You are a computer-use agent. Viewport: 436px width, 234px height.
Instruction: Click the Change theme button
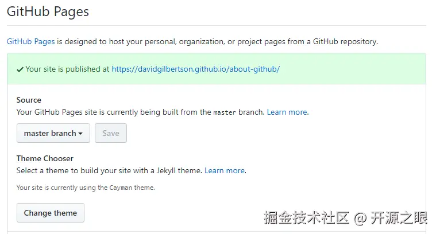tap(51, 213)
